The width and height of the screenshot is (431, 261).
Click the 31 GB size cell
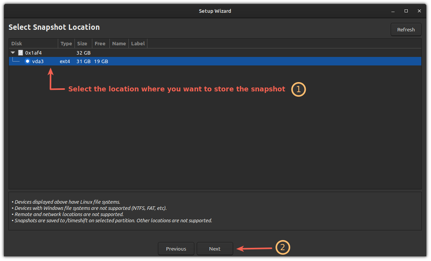(x=83, y=61)
